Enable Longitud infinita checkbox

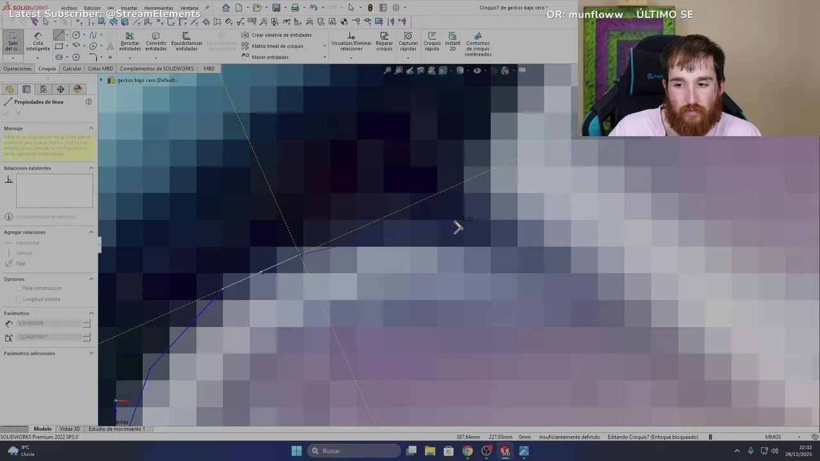pyautogui.click(x=19, y=299)
